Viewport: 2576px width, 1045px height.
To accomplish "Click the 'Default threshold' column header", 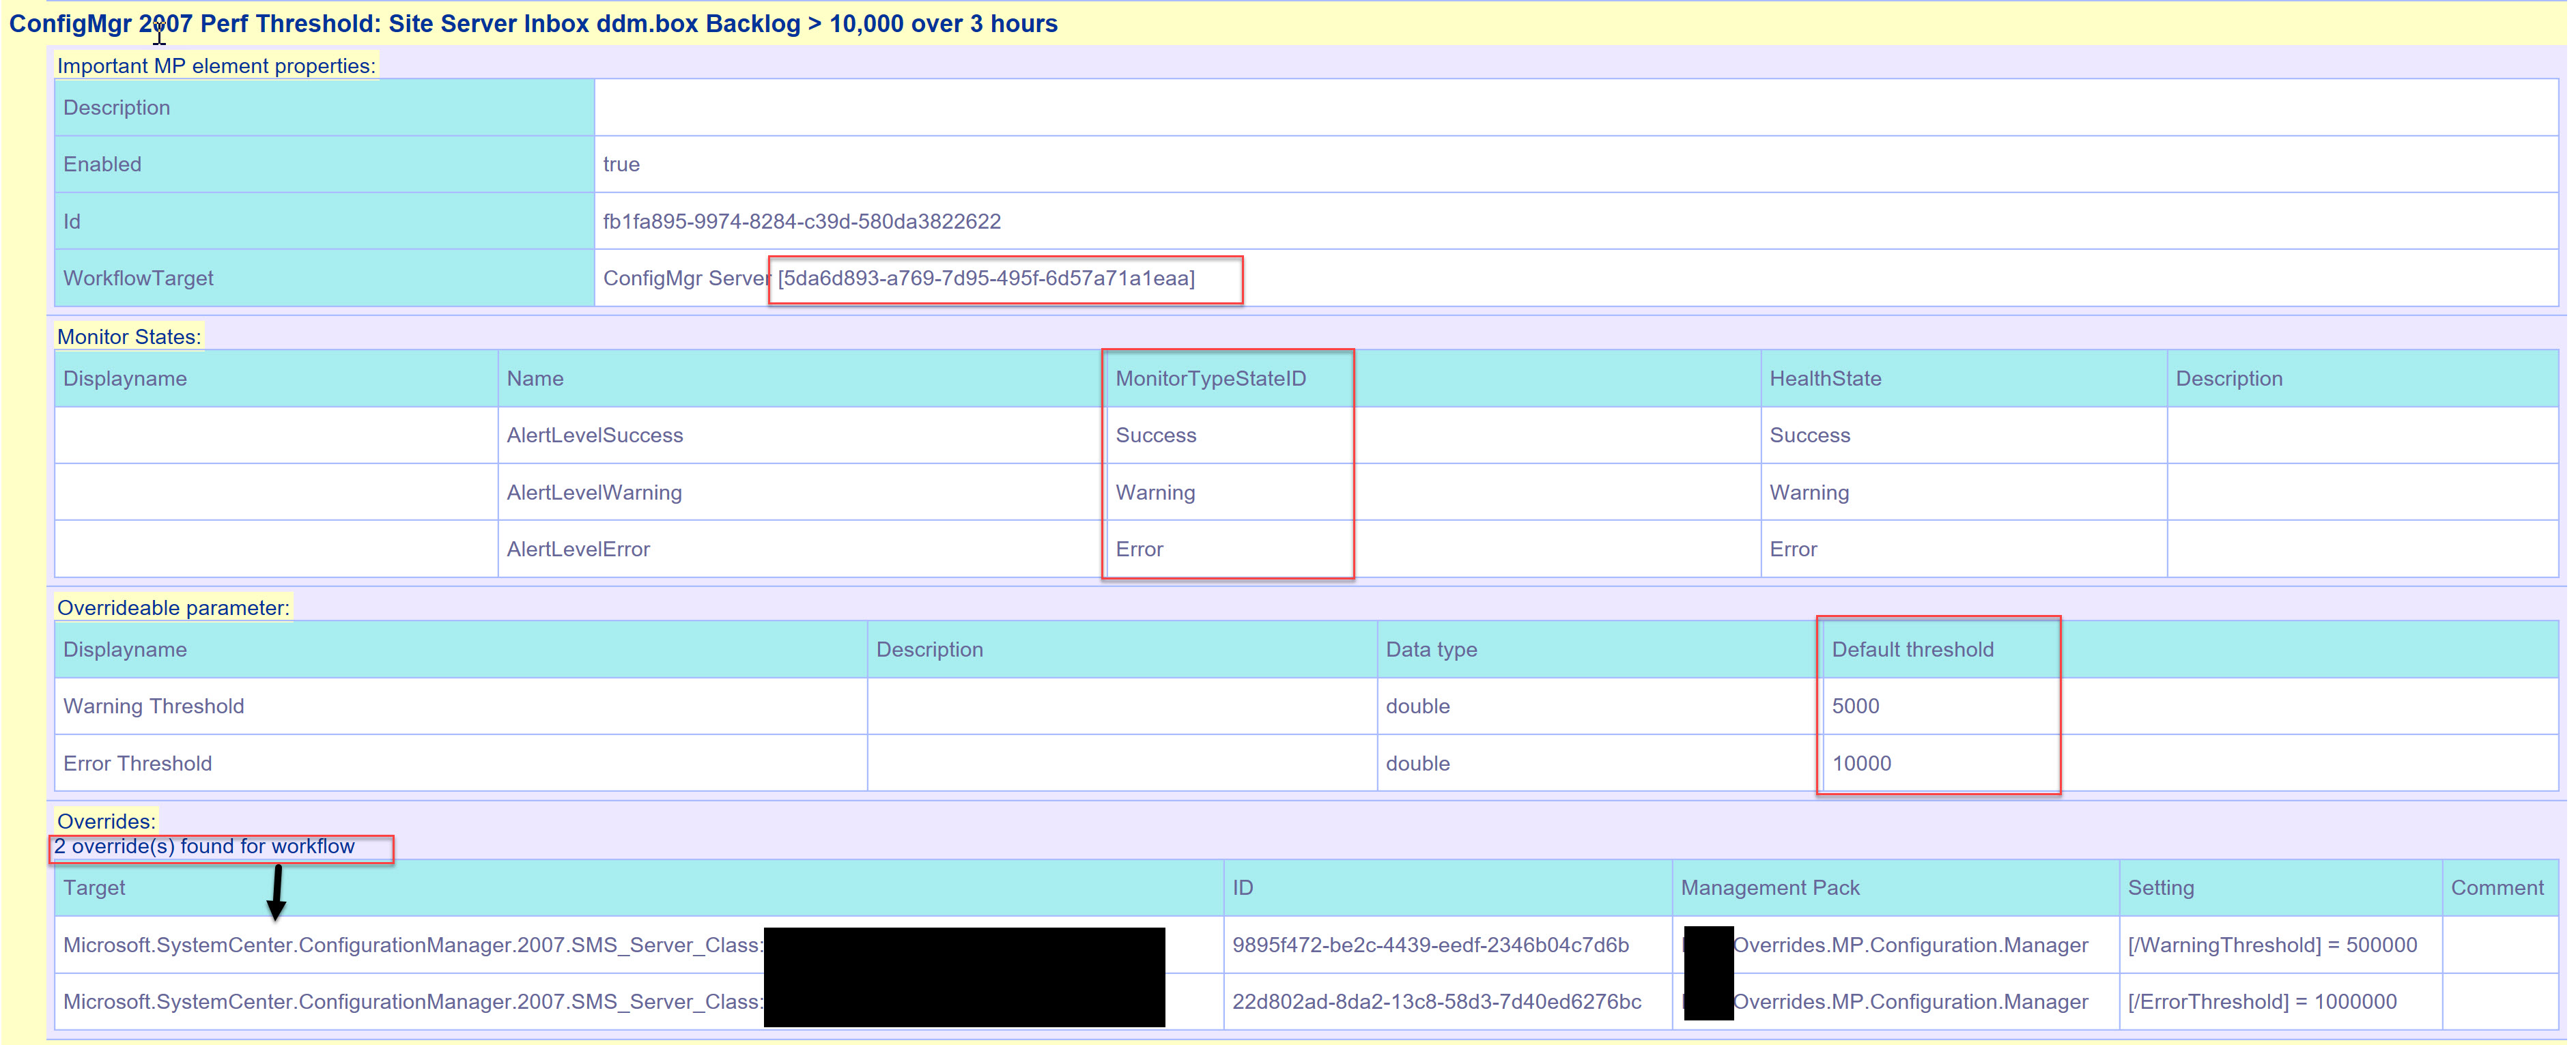I will click(1912, 649).
